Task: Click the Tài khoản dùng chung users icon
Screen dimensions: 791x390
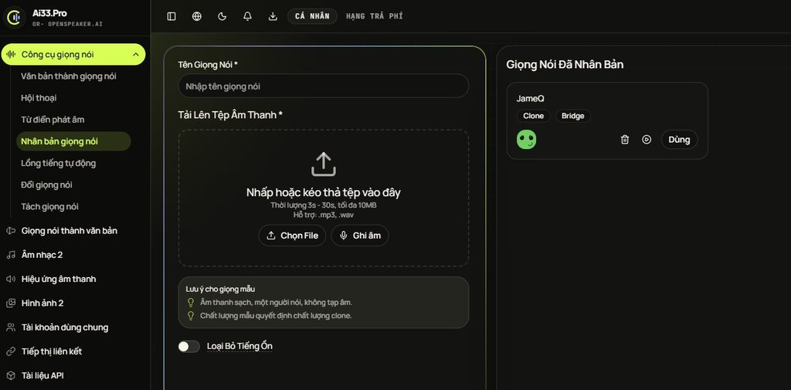Action: [11, 327]
